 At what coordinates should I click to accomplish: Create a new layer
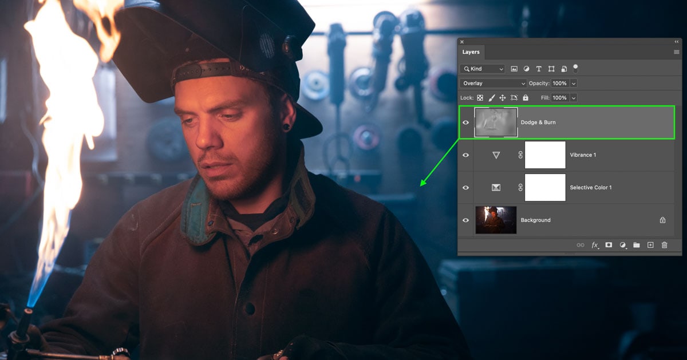point(650,245)
